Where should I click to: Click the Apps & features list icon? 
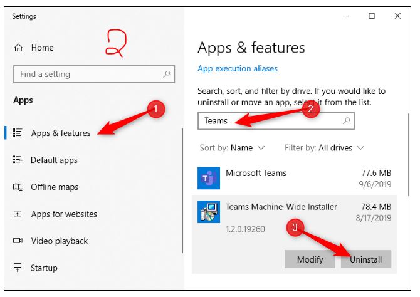pyautogui.click(x=18, y=132)
